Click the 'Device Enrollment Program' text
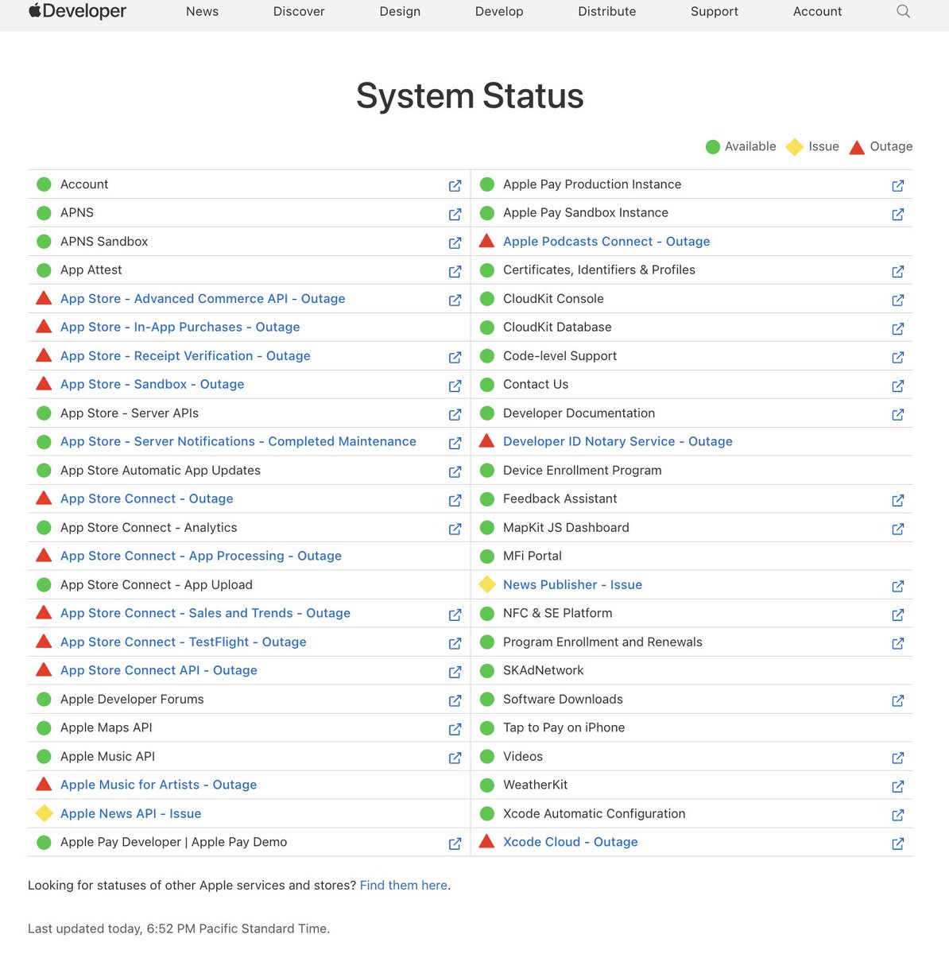 tap(583, 470)
